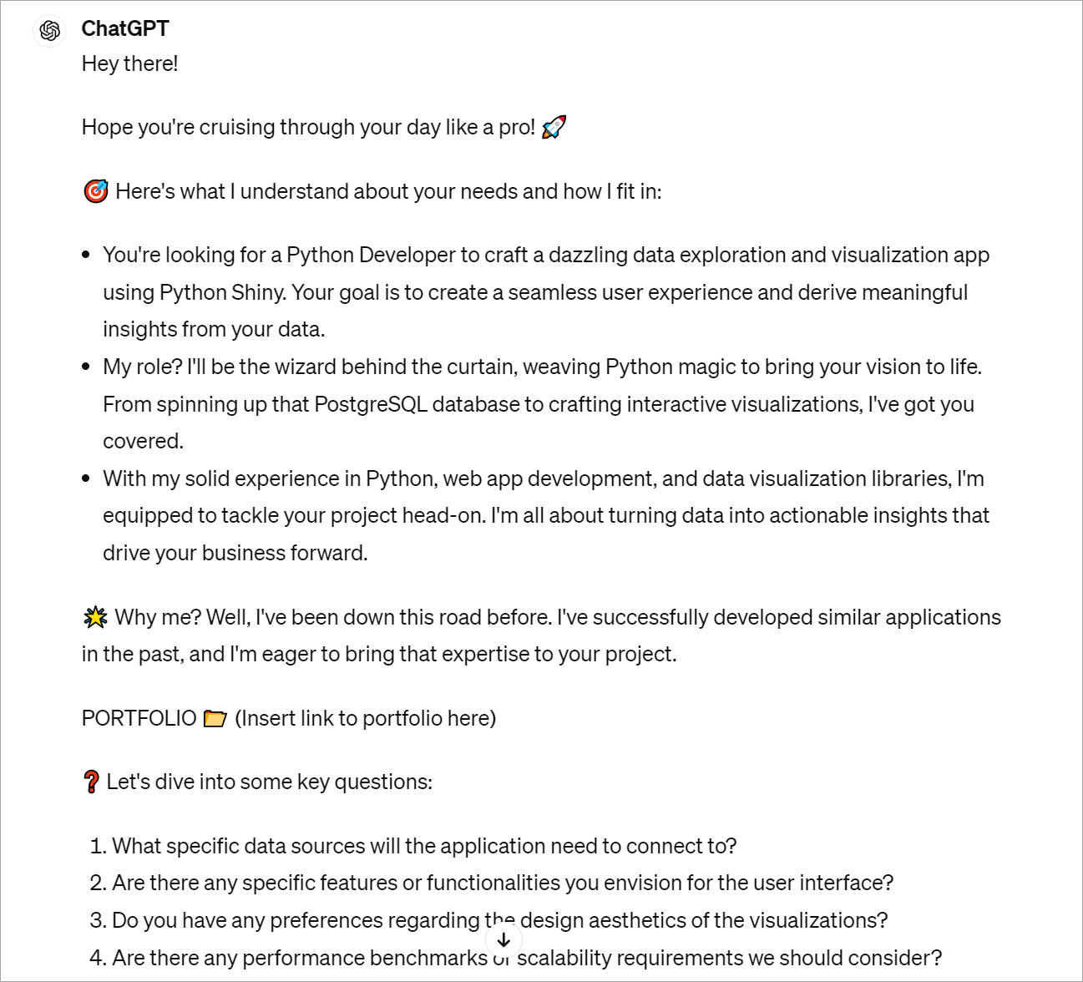Click the collision star emoji before 'Why me?'
Image resolution: width=1083 pixels, height=982 pixels.
(x=94, y=616)
